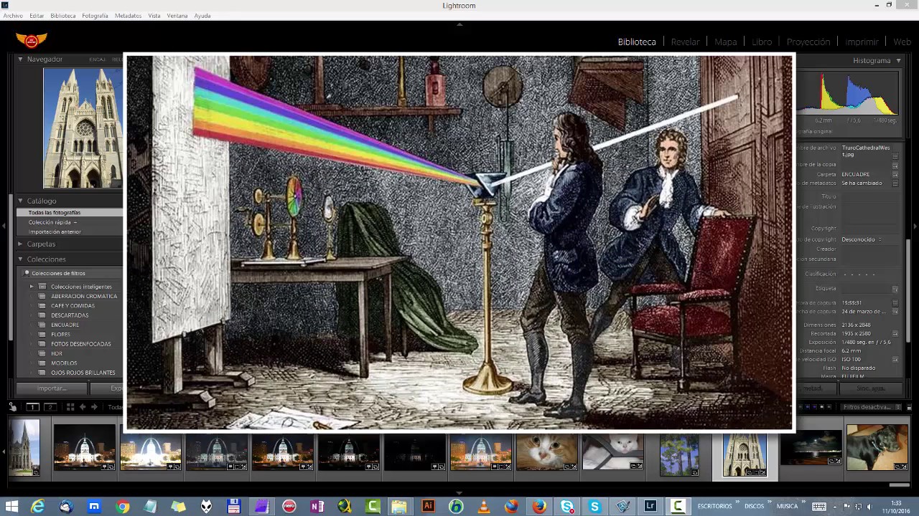This screenshot has width=919, height=516.
Task: Open the floppy-disk save app in taskbar
Action: pyautogui.click(x=233, y=506)
